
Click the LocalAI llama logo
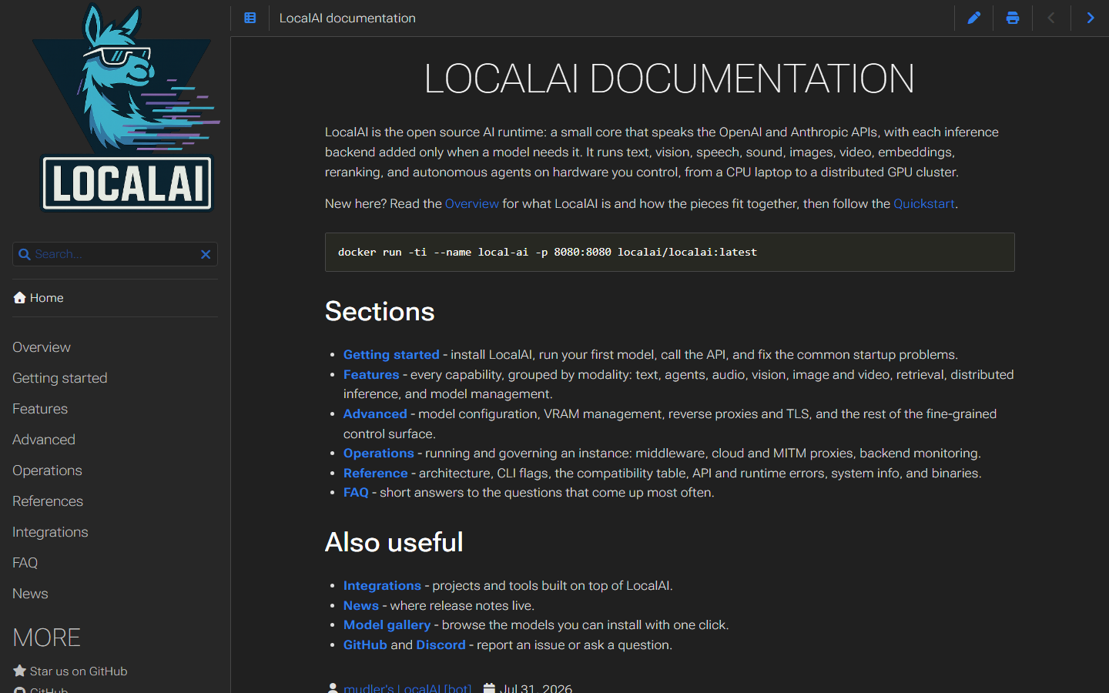(x=126, y=109)
